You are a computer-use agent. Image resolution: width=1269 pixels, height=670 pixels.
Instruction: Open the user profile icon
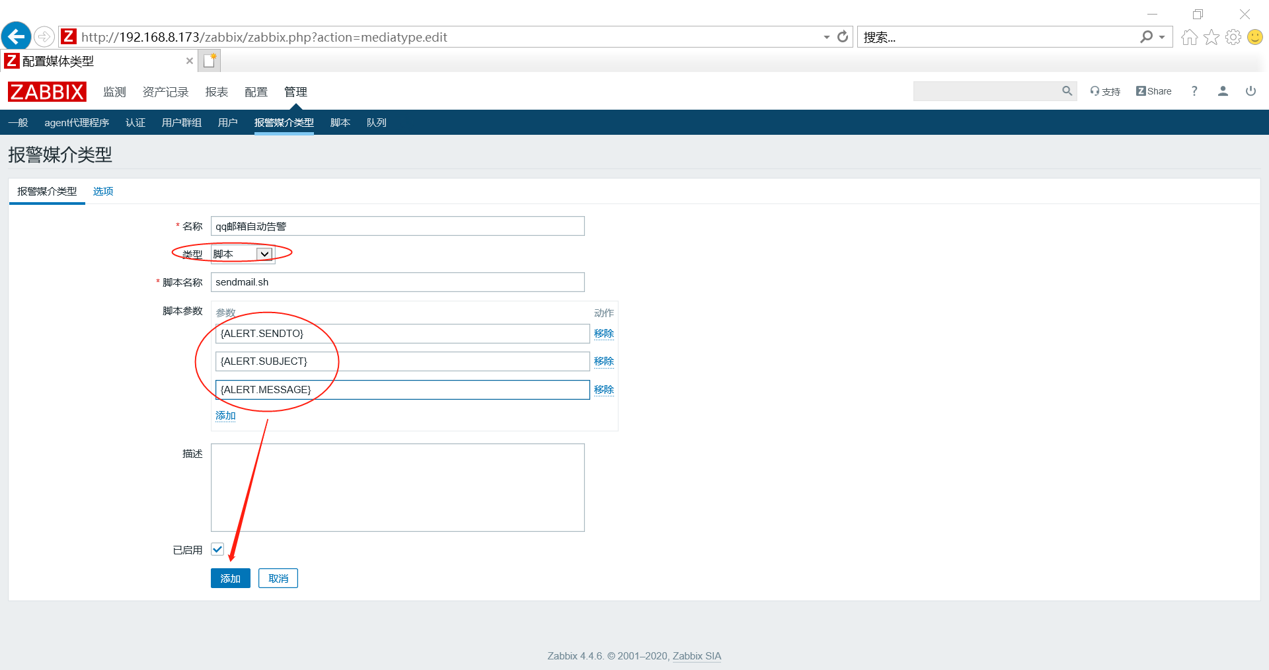(x=1223, y=91)
